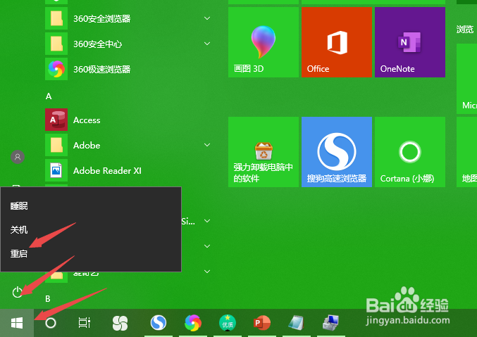Viewport: 477px width, 337px height.
Task: Click the power icon in Start menu
Action: click(x=18, y=292)
